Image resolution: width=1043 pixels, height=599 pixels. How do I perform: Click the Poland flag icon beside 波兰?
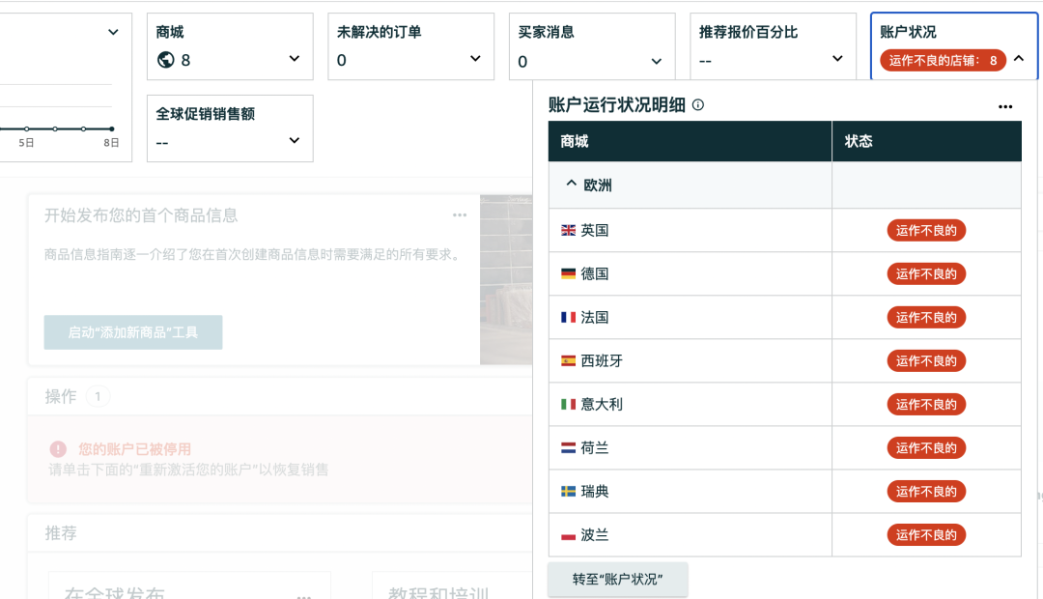click(x=569, y=534)
